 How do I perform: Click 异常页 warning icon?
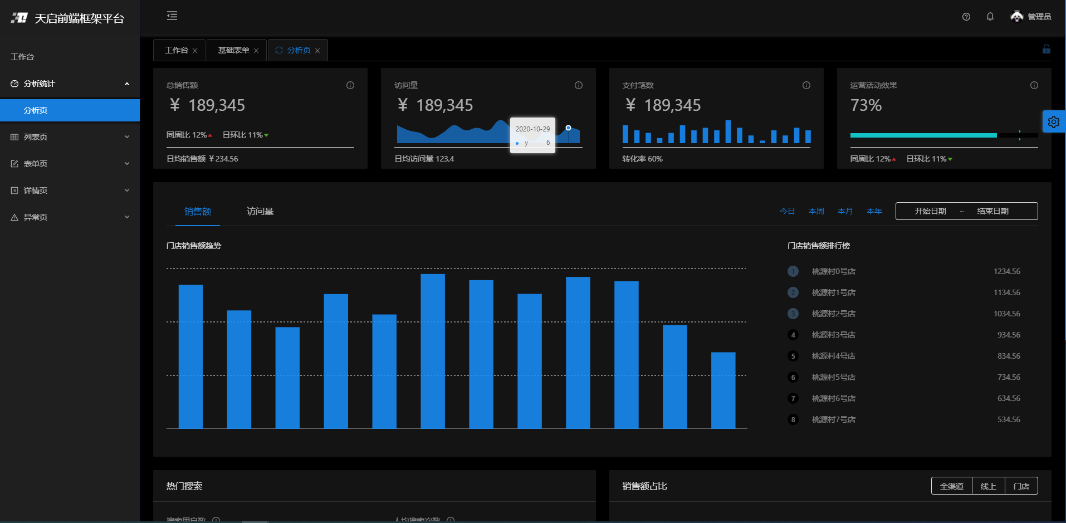point(14,217)
